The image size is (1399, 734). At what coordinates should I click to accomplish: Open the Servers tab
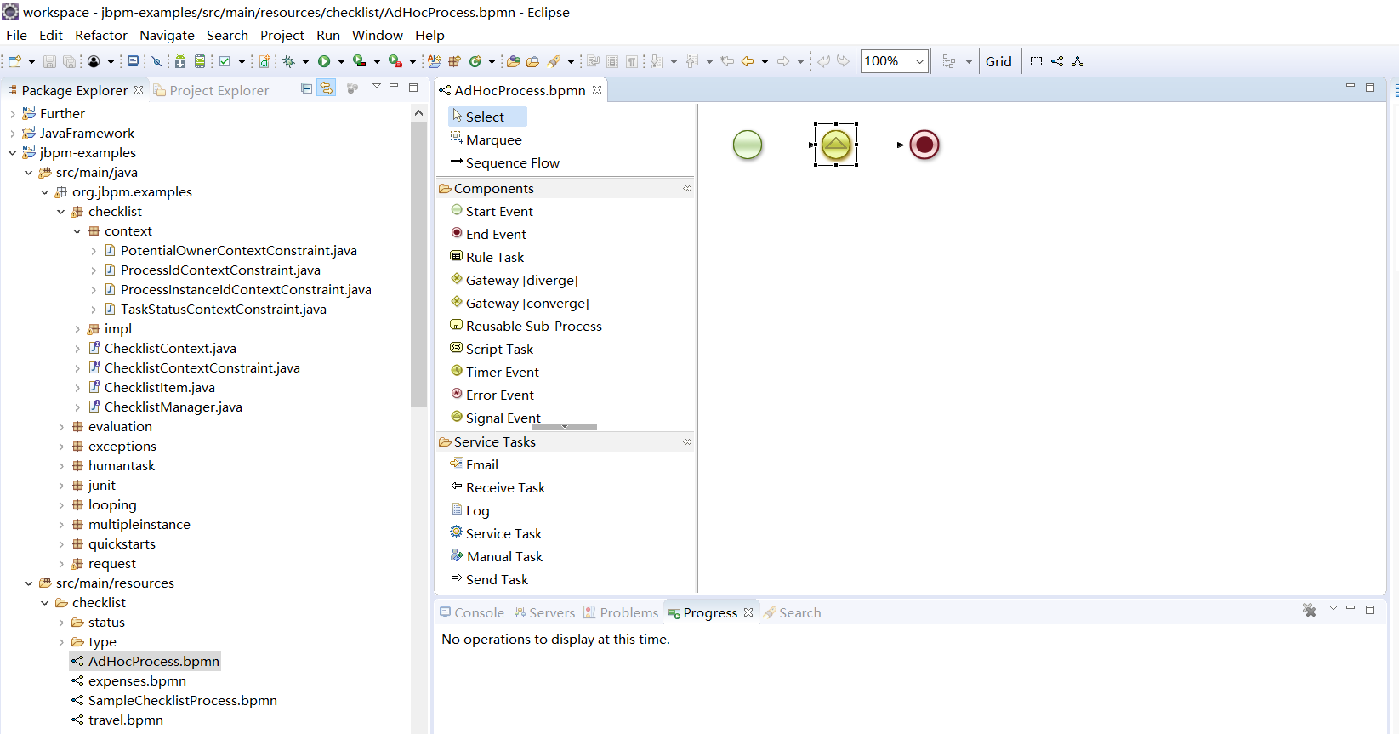(544, 612)
